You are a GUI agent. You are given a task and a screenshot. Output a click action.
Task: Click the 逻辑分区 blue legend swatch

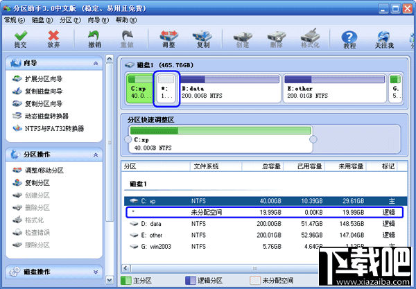coord(191,281)
